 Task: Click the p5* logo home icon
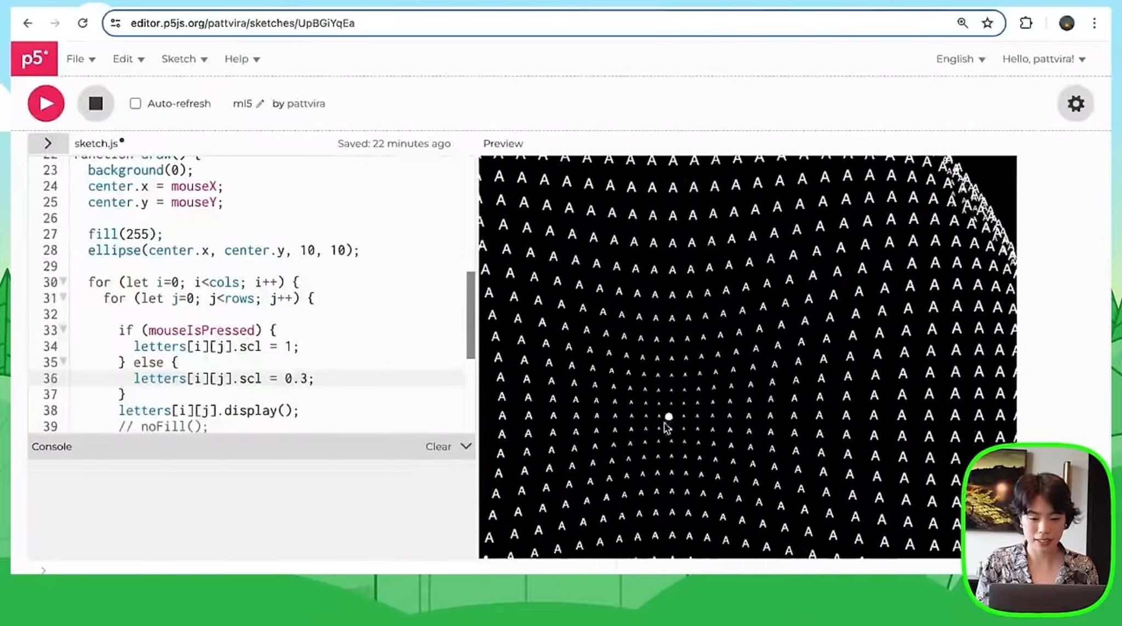[34, 59]
